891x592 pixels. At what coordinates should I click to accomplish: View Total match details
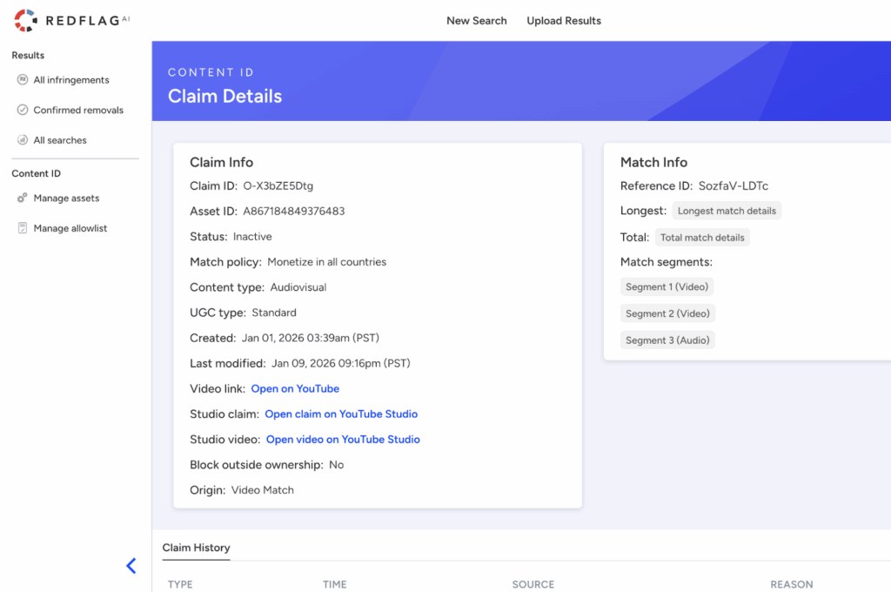(702, 238)
